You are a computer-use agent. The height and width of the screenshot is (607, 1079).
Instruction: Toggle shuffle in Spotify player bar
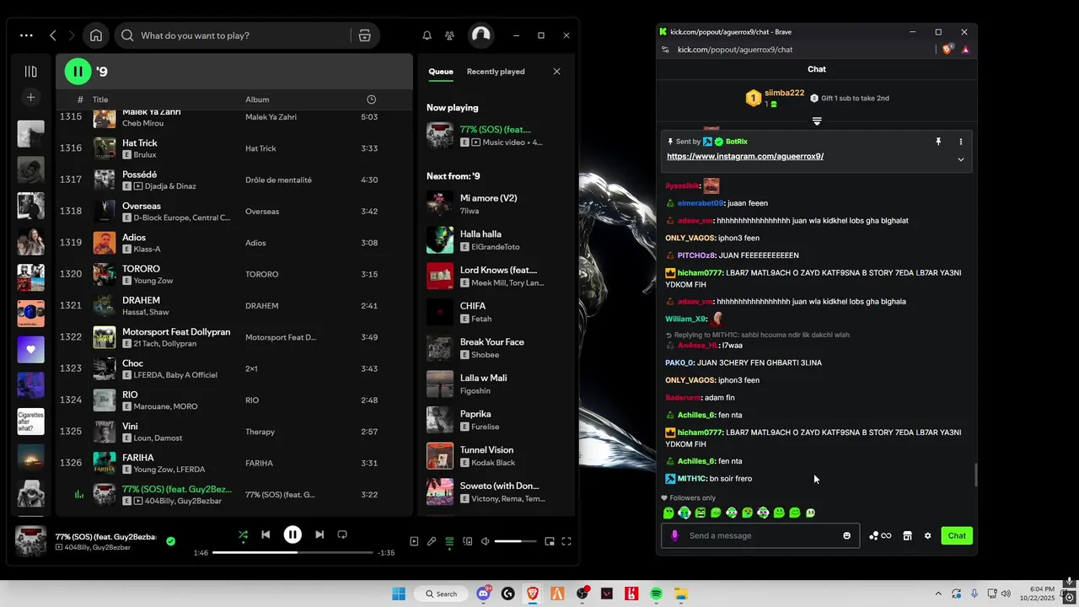point(243,534)
